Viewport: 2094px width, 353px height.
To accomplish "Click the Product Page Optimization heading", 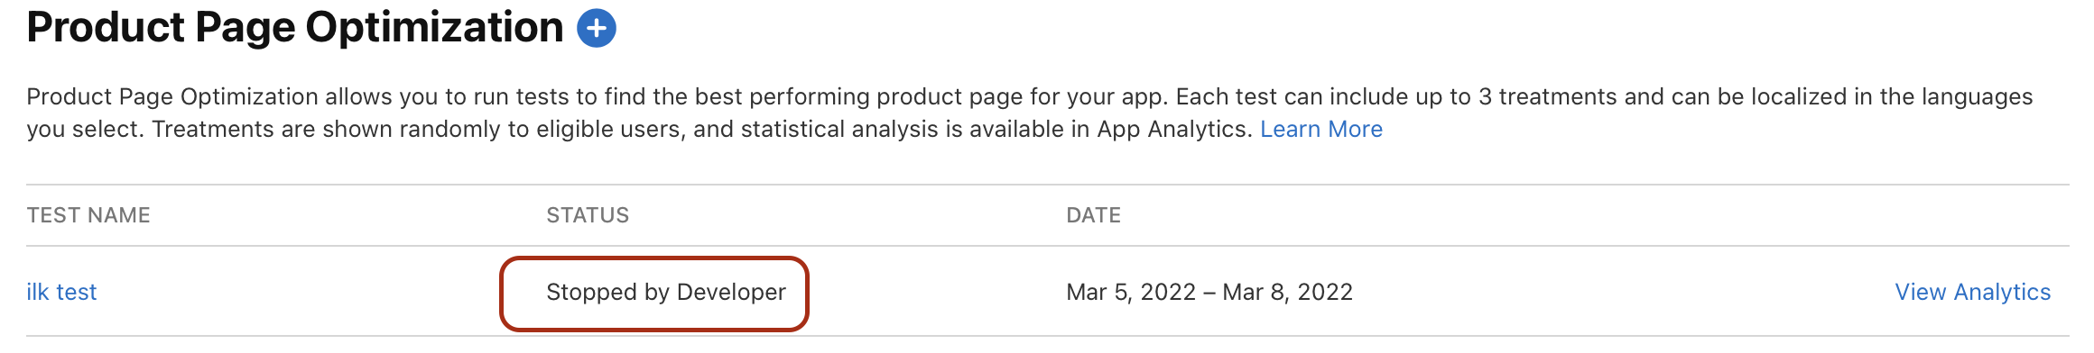I will [295, 28].
